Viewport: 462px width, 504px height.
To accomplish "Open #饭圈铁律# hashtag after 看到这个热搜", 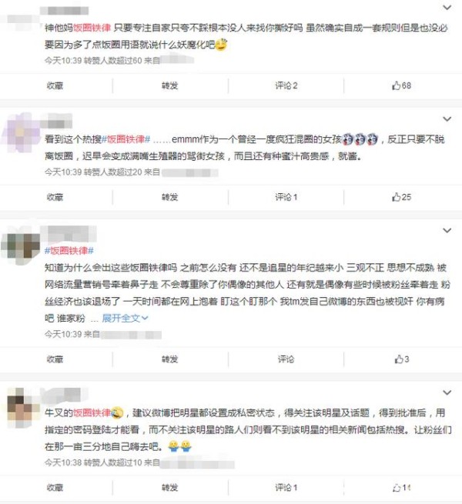I will point(126,139).
